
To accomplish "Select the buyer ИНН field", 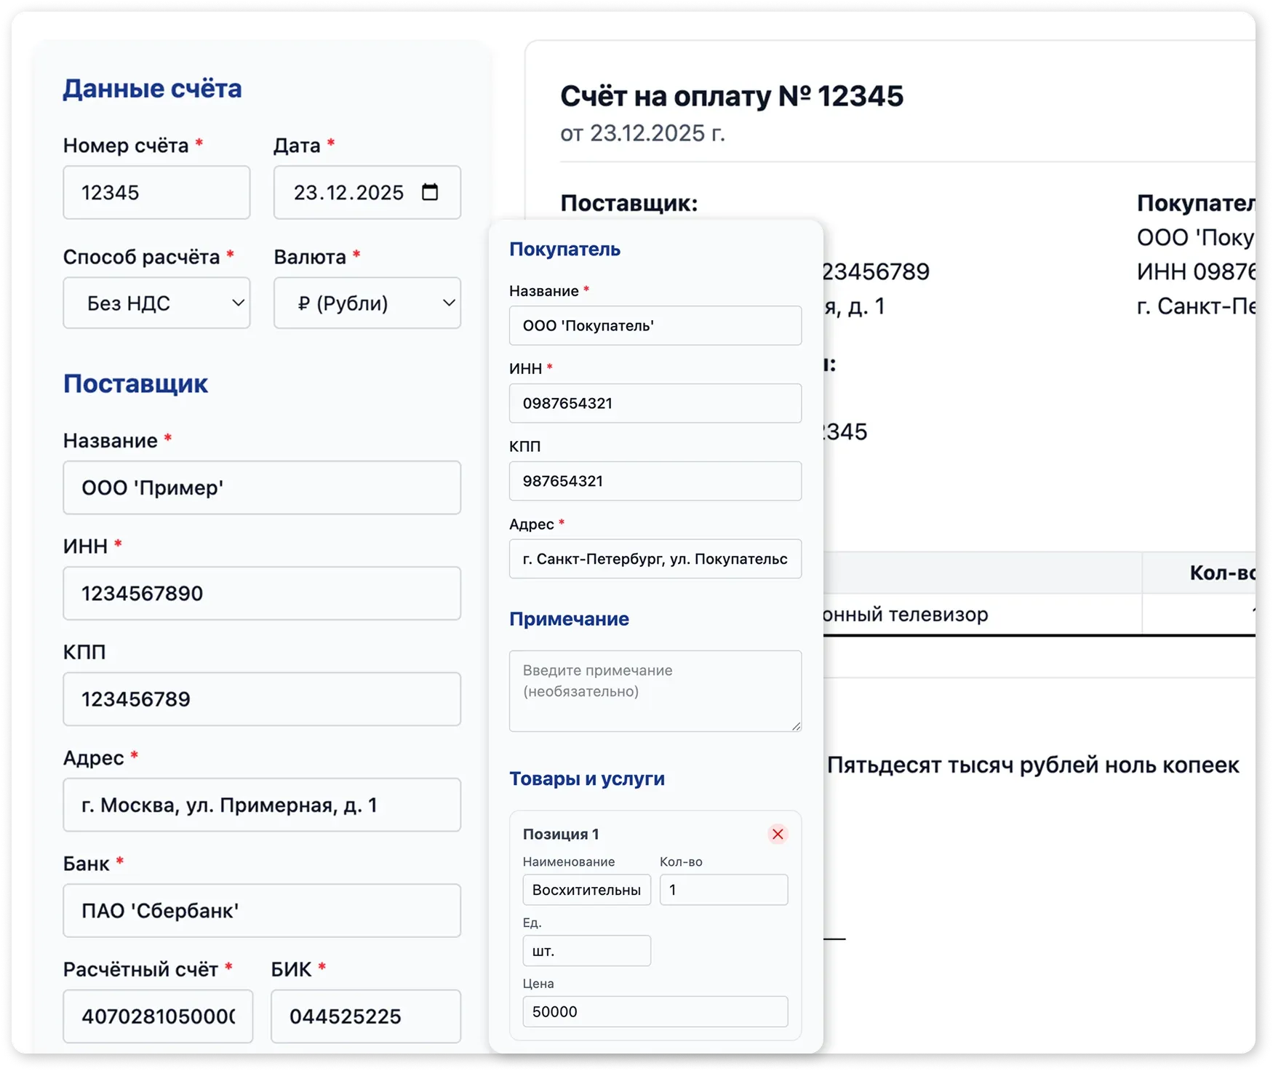I will (x=655, y=404).
